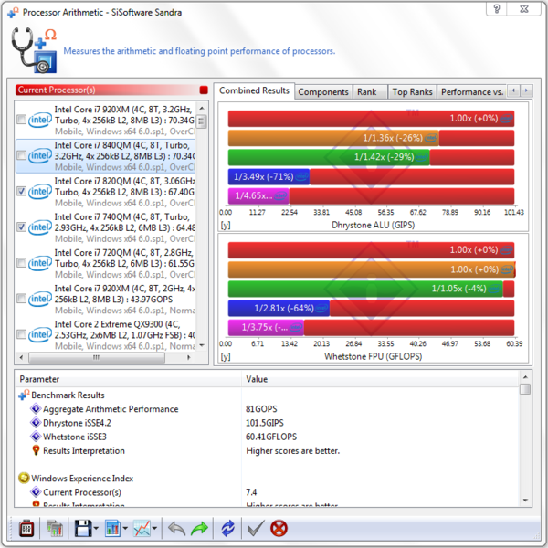Click the results table scroll down arrow
The width and height of the screenshot is (548, 548).
point(525,501)
